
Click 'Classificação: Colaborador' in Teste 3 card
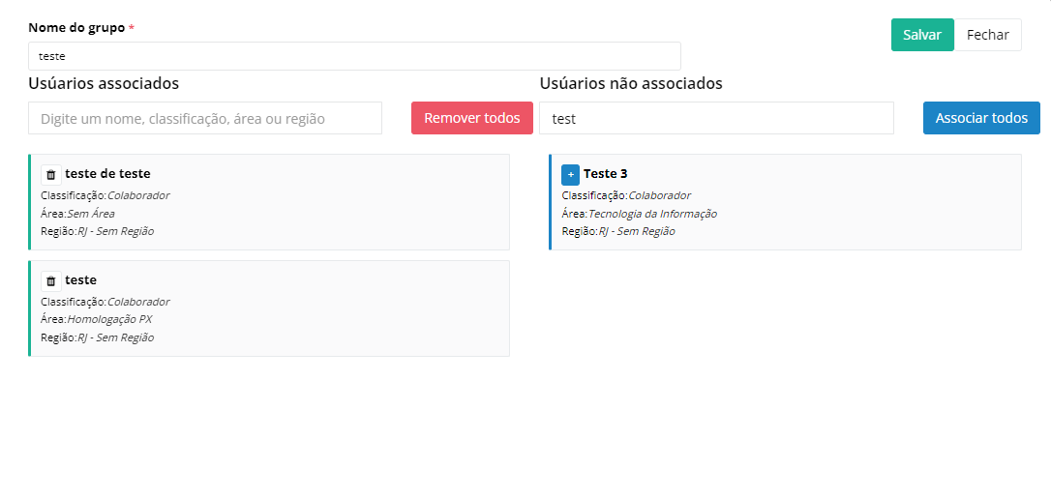[x=625, y=195]
